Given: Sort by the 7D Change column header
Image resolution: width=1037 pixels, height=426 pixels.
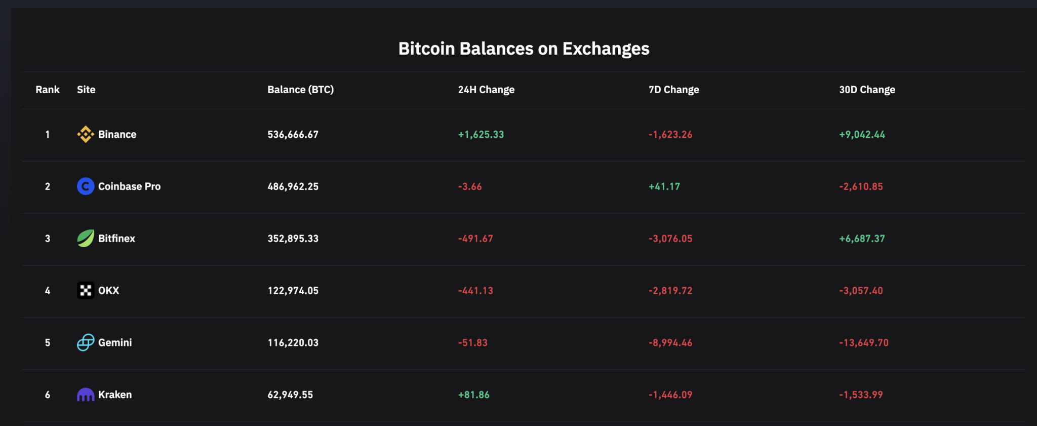Looking at the screenshot, I should tap(673, 90).
